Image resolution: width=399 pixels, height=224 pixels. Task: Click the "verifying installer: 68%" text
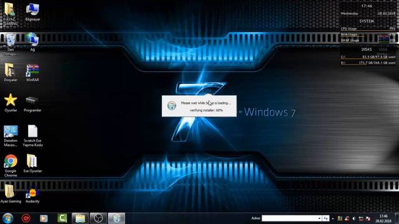coord(206,110)
